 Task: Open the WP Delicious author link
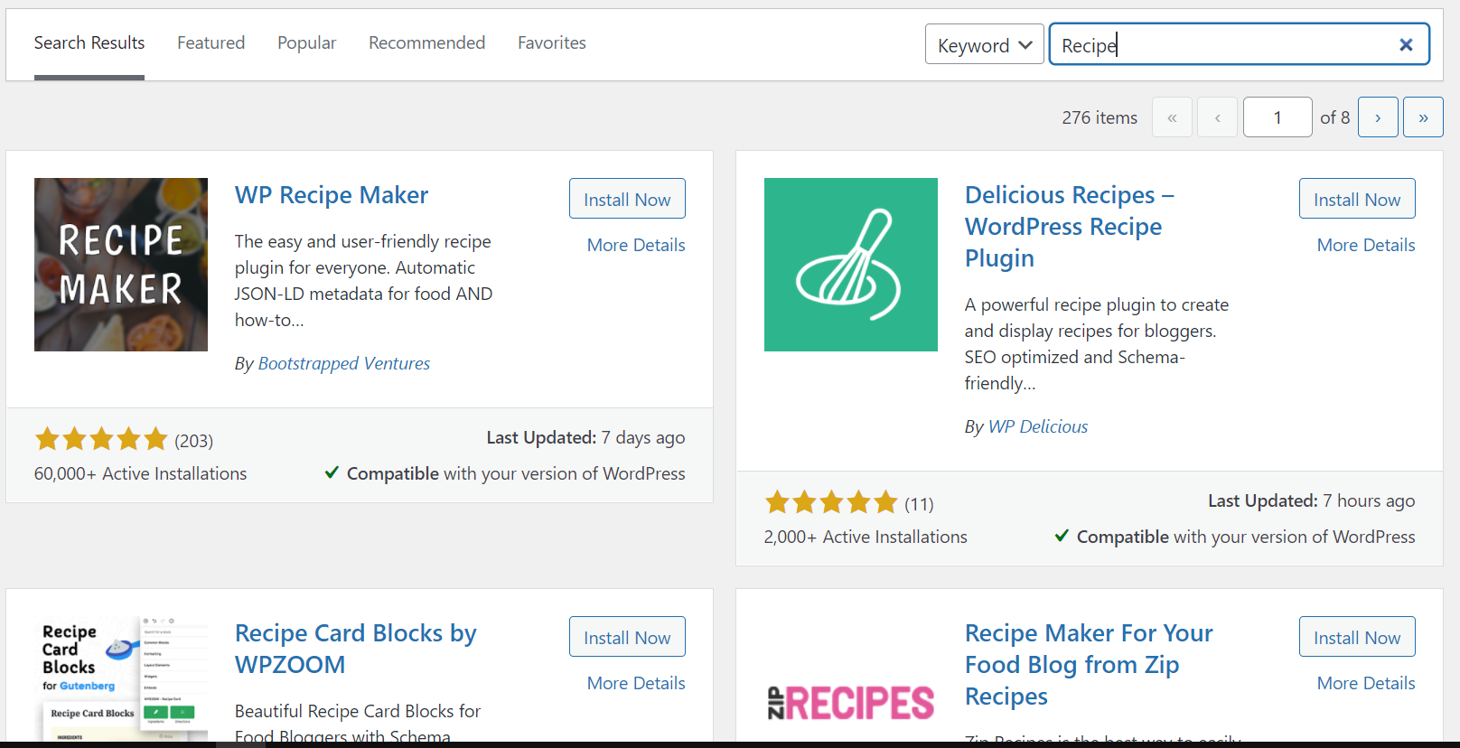pos(1037,425)
